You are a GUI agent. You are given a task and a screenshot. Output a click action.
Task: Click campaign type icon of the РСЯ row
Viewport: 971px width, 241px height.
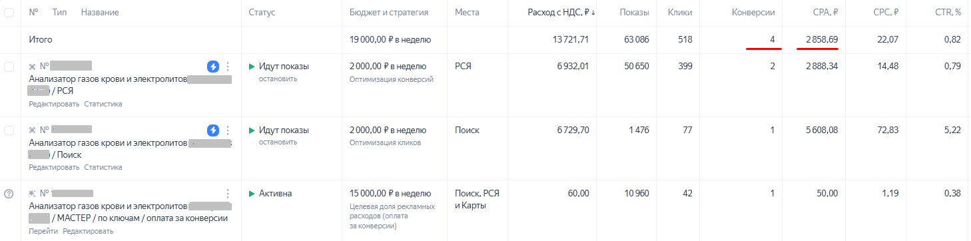click(33, 67)
